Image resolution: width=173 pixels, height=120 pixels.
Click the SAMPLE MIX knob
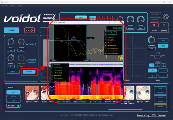click(152, 40)
